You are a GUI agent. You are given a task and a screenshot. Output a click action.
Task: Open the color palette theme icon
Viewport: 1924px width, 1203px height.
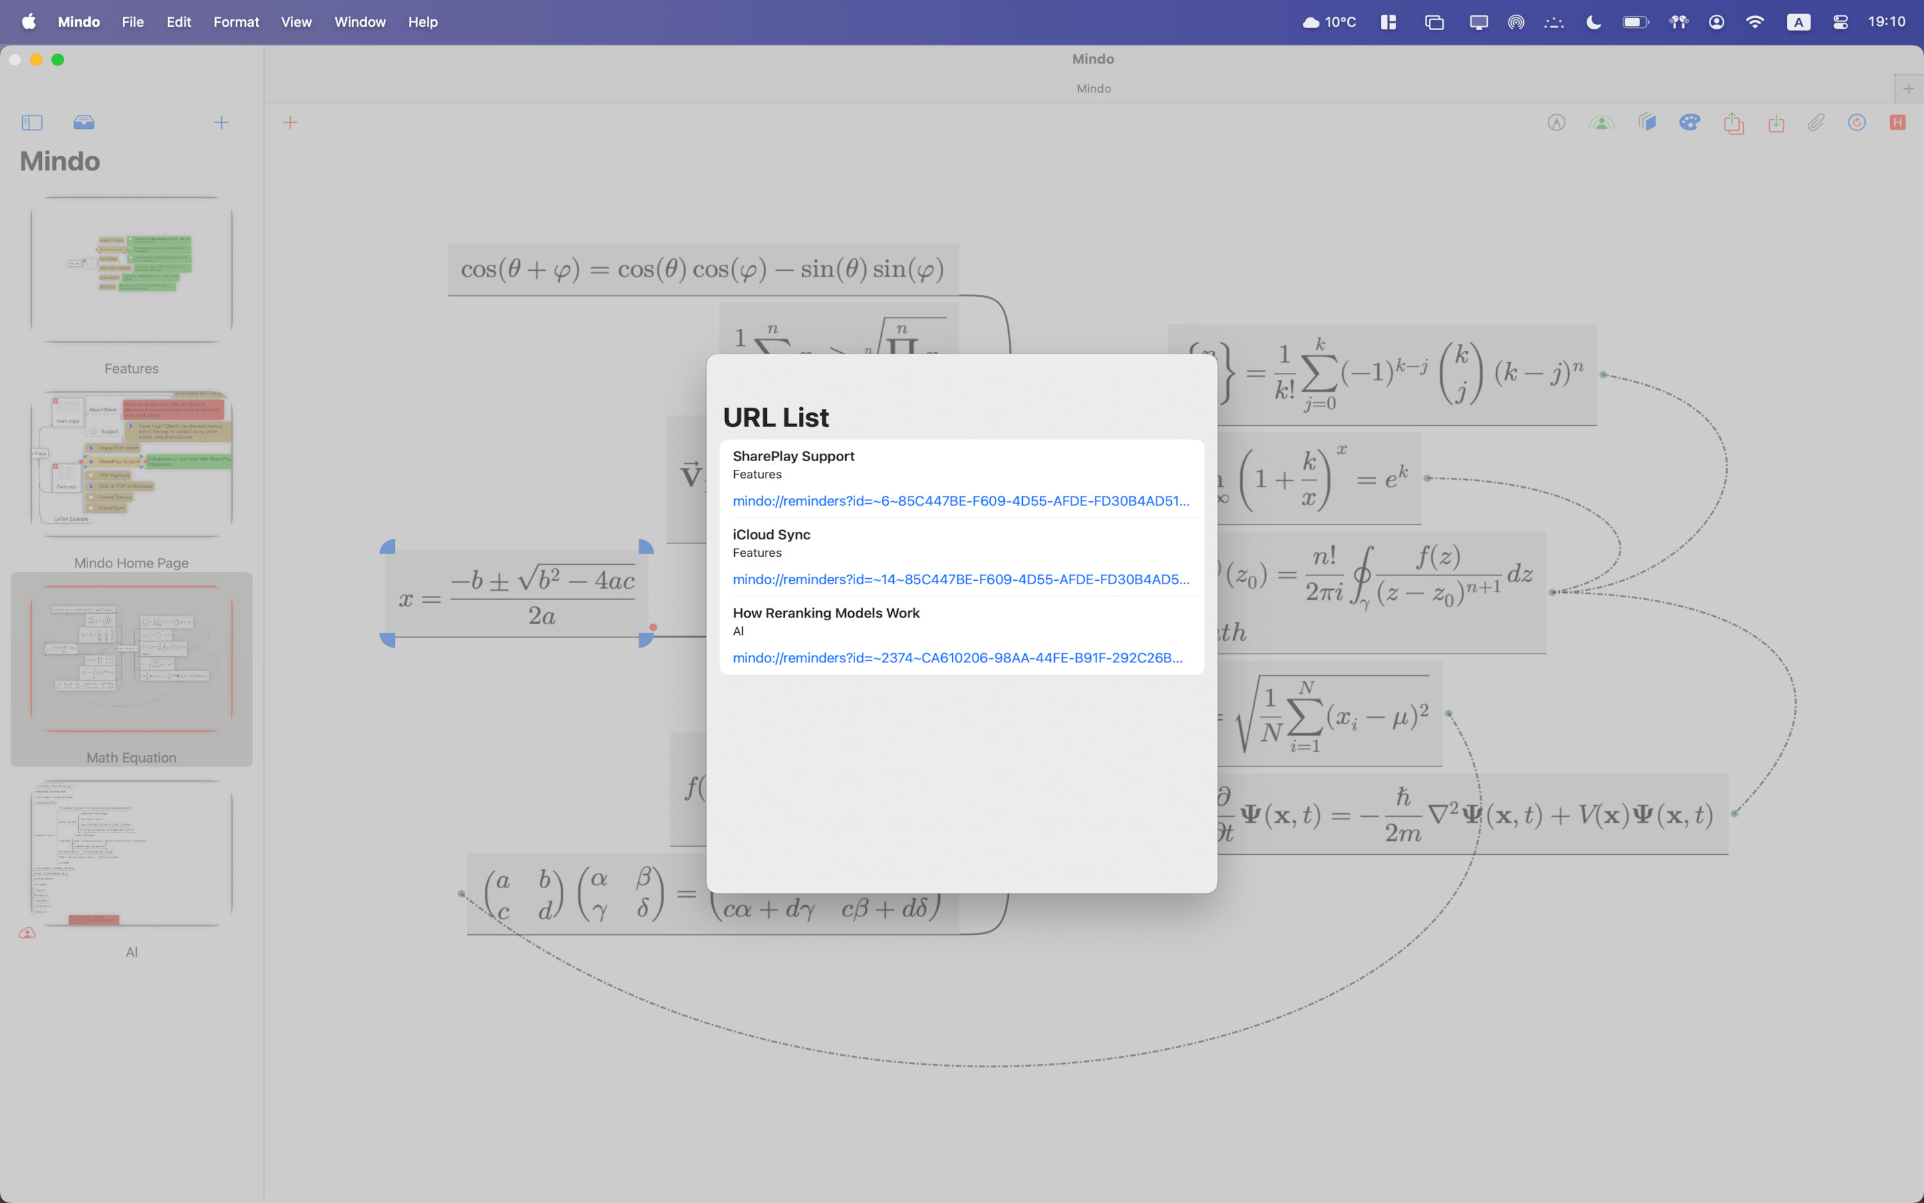[1690, 122]
